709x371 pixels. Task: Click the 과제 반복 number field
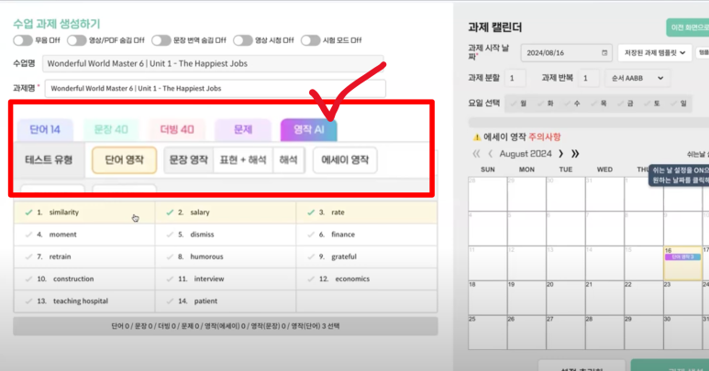coord(588,78)
